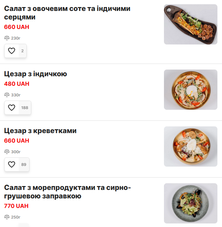Click the weight icon next to 250г
This screenshot has width=222, height=227.
(x=7, y=217)
